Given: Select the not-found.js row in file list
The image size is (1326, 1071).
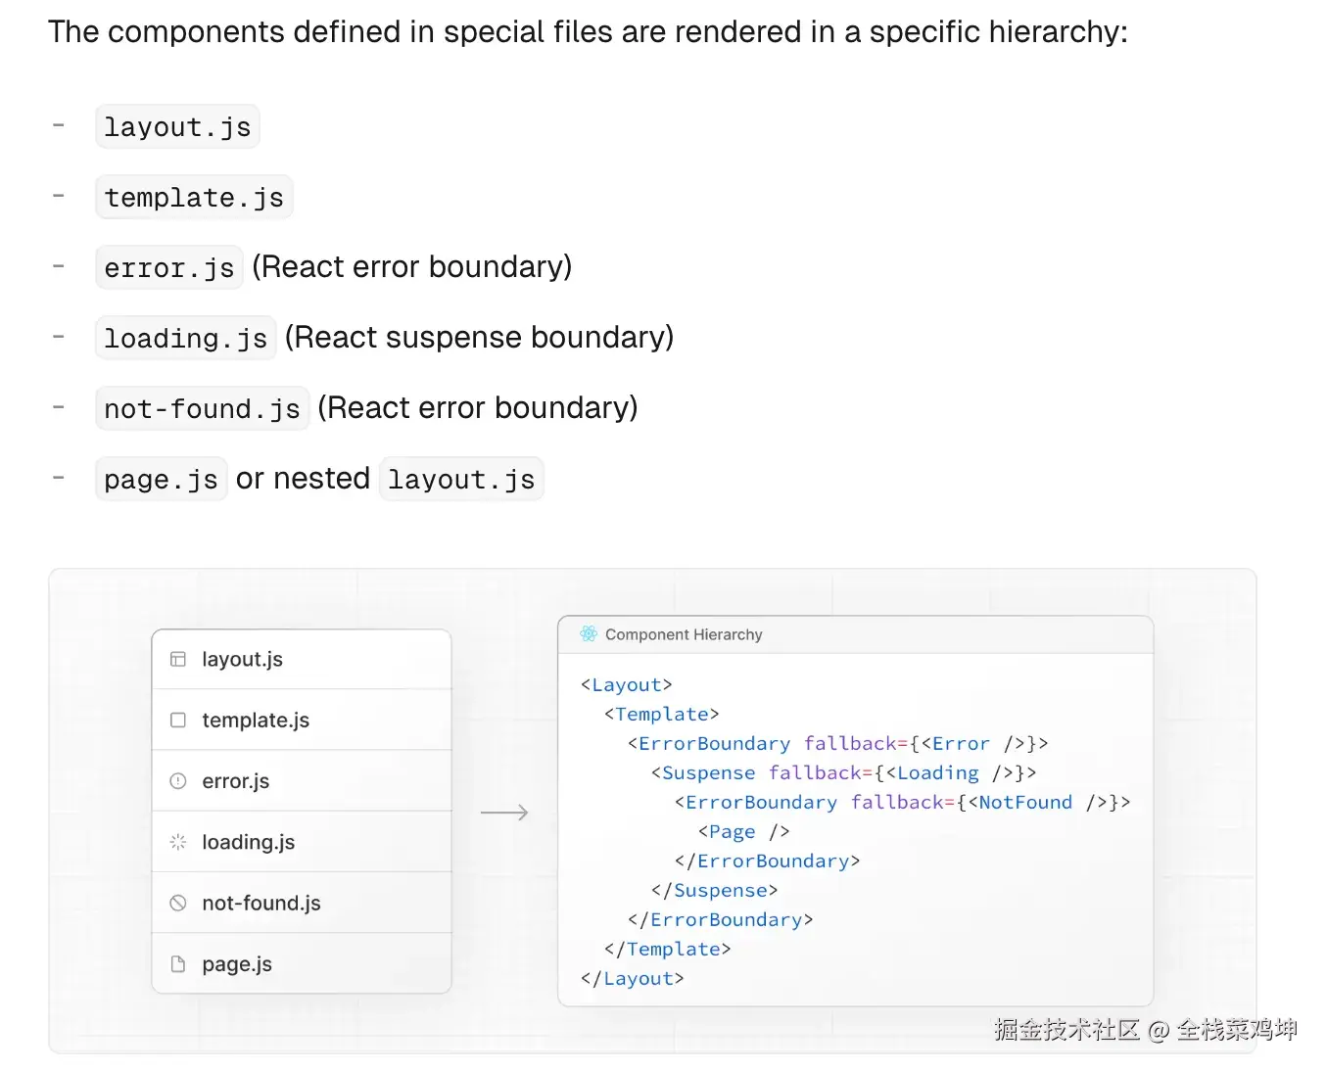Looking at the screenshot, I should [302, 903].
